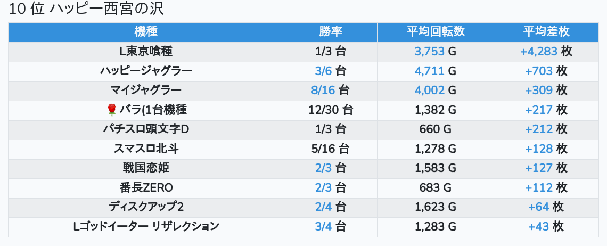Image resolution: width=607 pixels, height=246 pixels.
Task: Click the パチスロ頭文字D machine name
Action: coord(146,129)
